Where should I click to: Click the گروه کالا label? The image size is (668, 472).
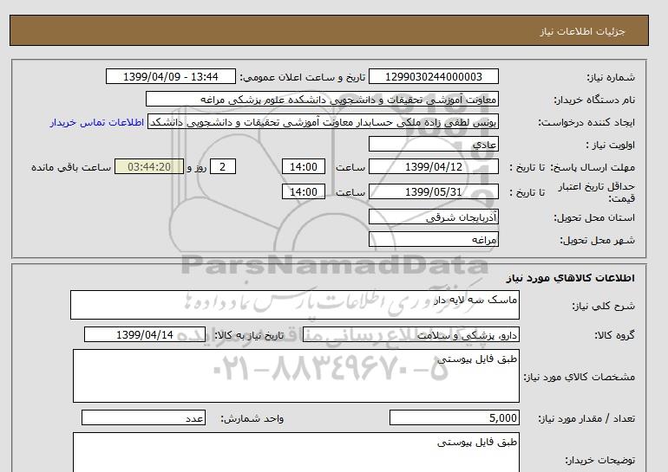click(615, 335)
